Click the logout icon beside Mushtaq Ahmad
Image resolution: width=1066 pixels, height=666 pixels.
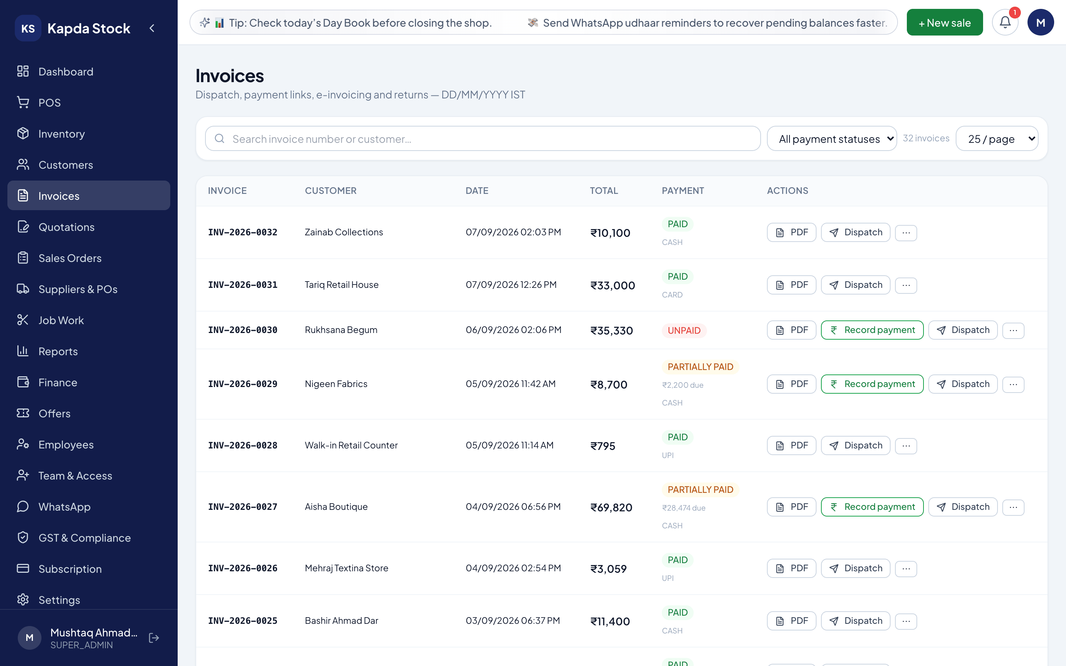[154, 638]
